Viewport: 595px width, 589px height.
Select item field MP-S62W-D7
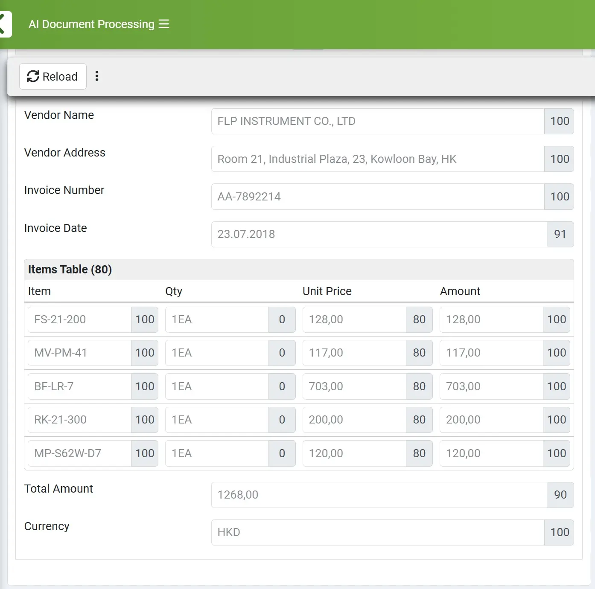(79, 453)
